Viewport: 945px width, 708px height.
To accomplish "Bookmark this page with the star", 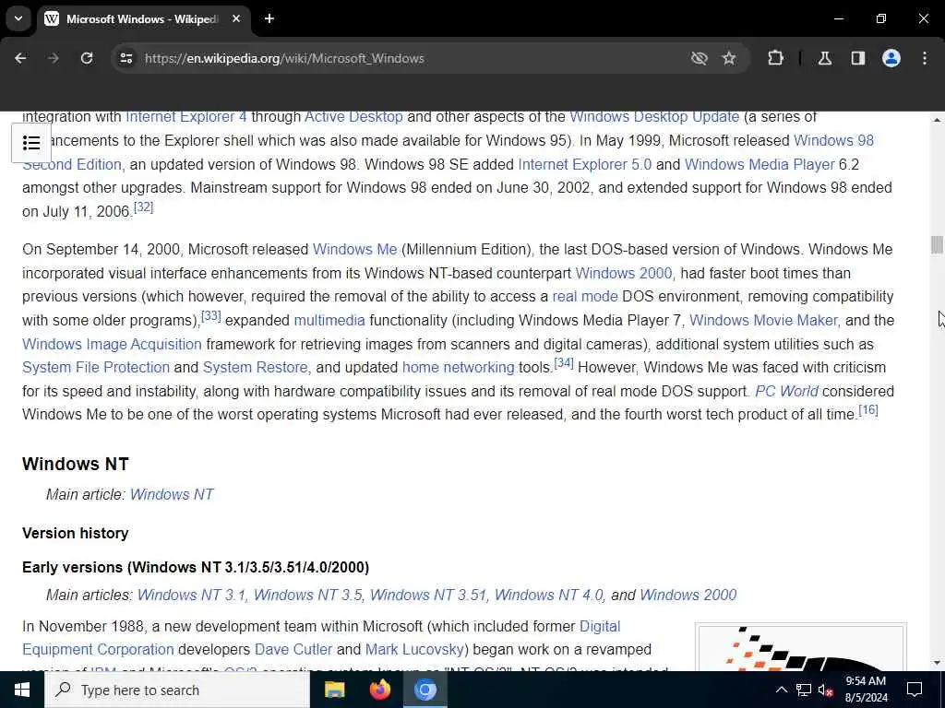I will click(x=729, y=58).
